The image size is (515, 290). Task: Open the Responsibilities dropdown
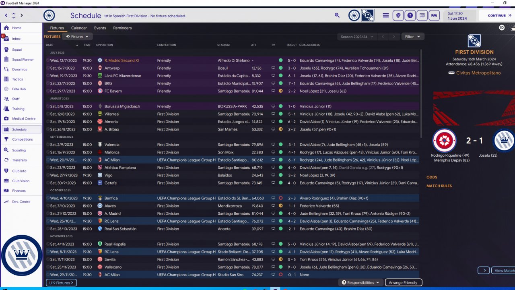(x=360, y=283)
